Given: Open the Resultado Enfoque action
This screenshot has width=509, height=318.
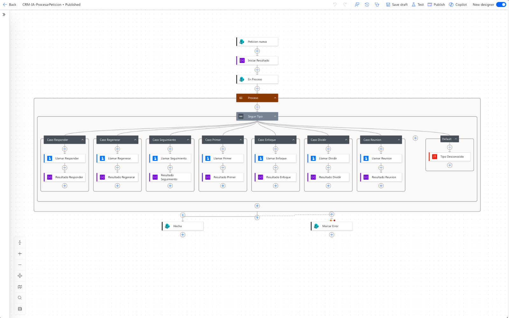Looking at the screenshot, I should click(x=275, y=177).
